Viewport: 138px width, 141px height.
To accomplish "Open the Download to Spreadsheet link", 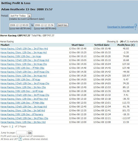I will coord(121,27).
